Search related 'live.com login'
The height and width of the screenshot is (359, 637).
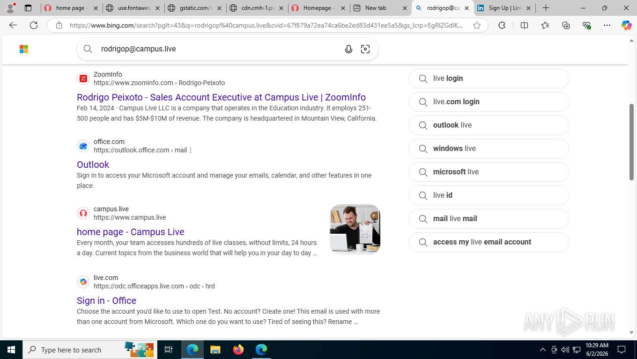tap(489, 102)
